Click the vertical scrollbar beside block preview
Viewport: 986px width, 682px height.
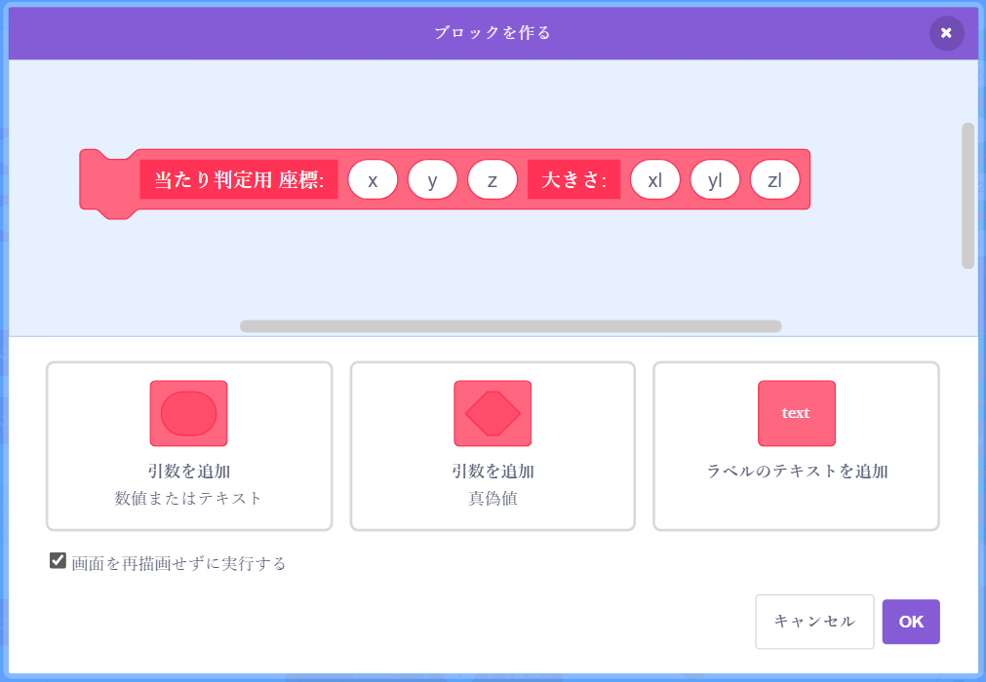pyautogui.click(x=967, y=195)
